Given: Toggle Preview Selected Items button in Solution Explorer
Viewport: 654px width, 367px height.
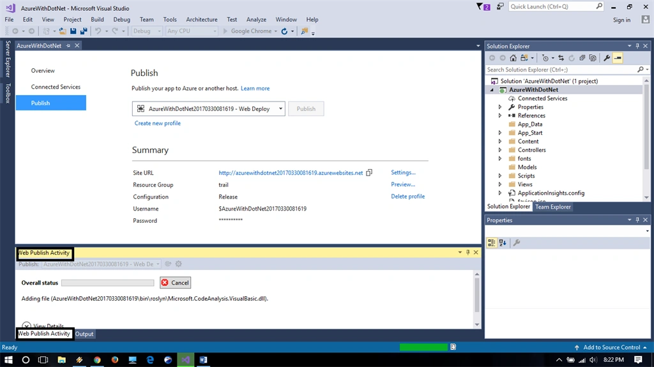Looking at the screenshot, I should pyautogui.click(x=618, y=58).
